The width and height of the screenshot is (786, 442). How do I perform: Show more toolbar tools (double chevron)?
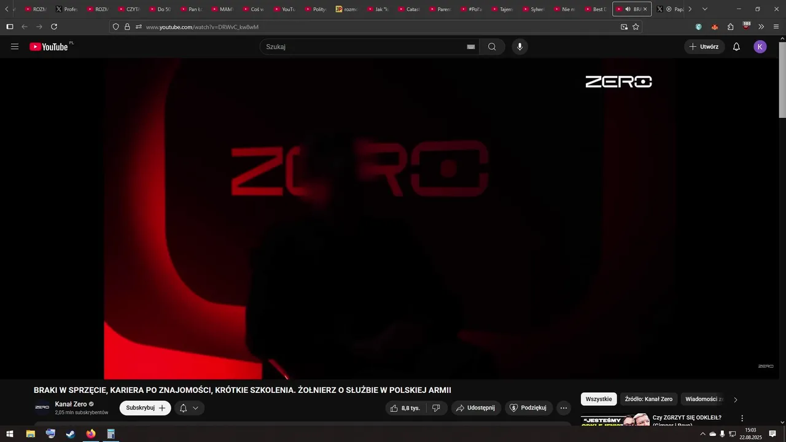761,27
